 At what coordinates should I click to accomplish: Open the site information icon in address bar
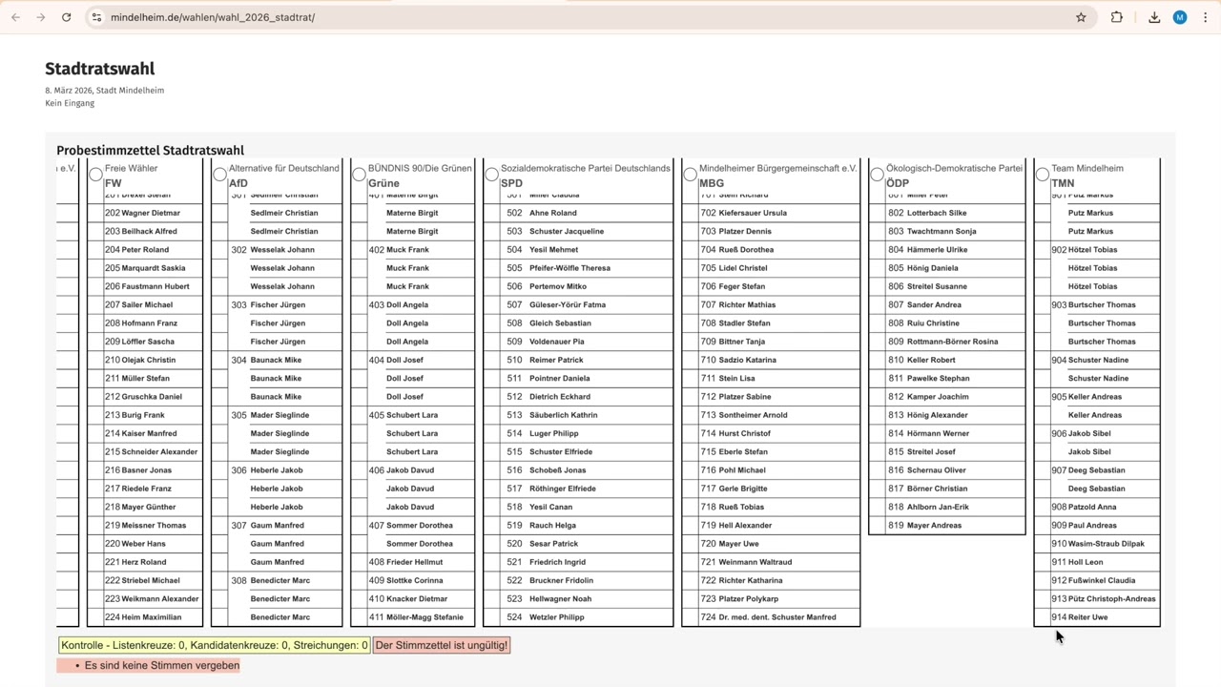click(x=96, y=17)
